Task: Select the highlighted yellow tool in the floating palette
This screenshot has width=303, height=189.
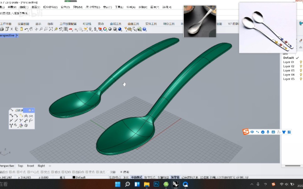Action: pos(21,115)
